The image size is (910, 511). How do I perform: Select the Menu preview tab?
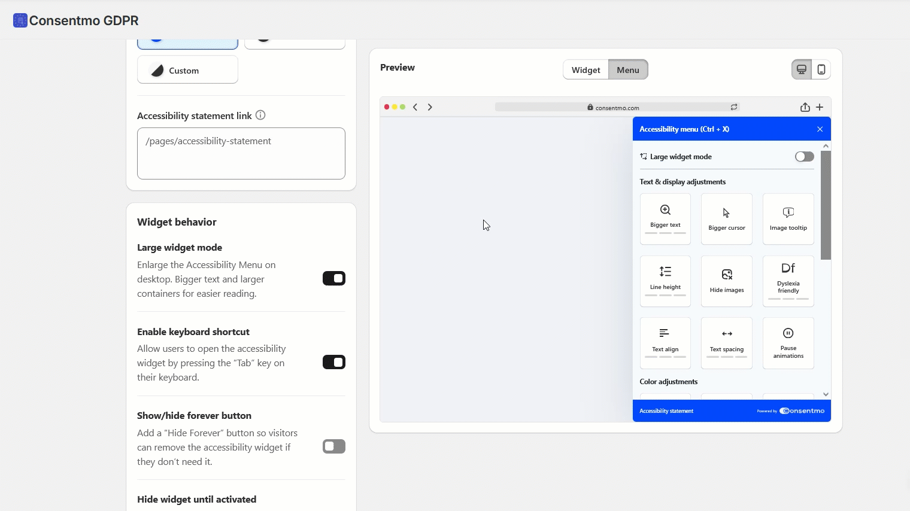[628, 70]
